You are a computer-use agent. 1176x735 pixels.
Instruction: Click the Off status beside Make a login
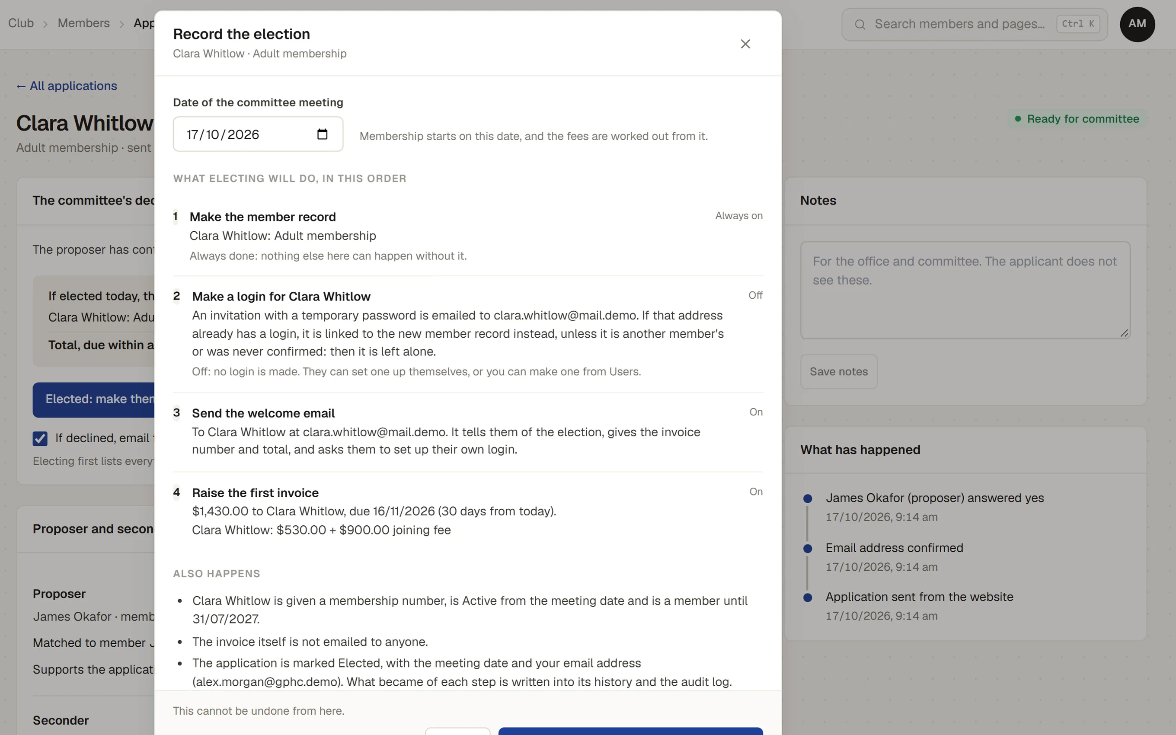(755, 296)
